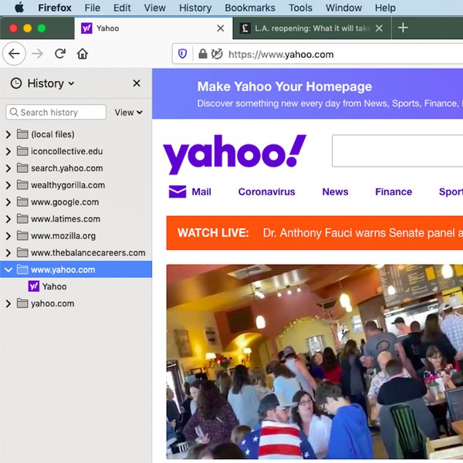
Task: Select www.thebalancecareers.com history row
Action: point(76,253)
